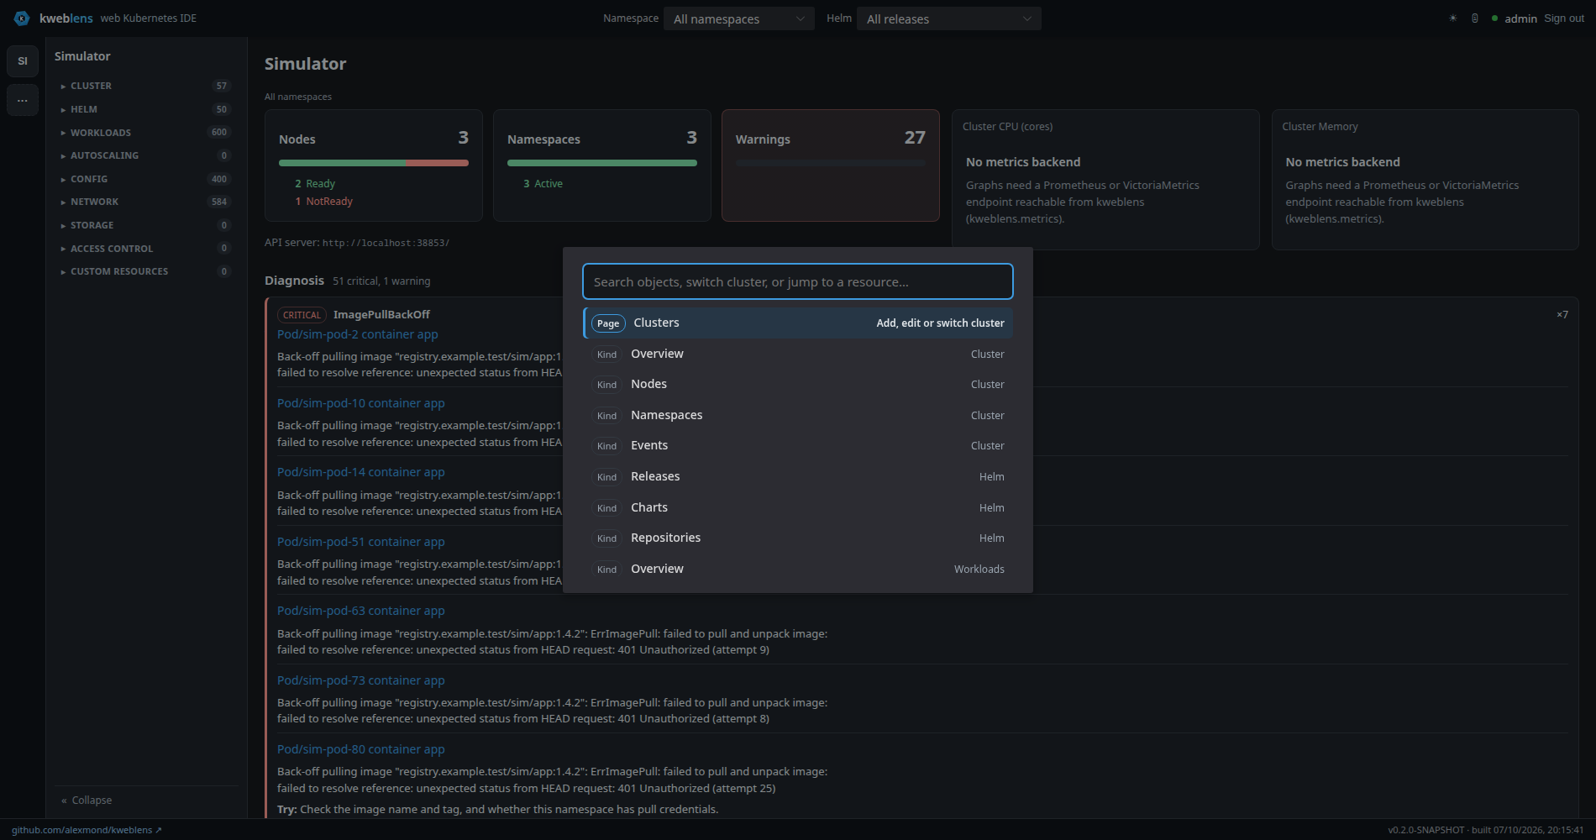The image size is (1596, 840).
Task: Click the x7 occurrence count
Action: tap(1562, 315)
